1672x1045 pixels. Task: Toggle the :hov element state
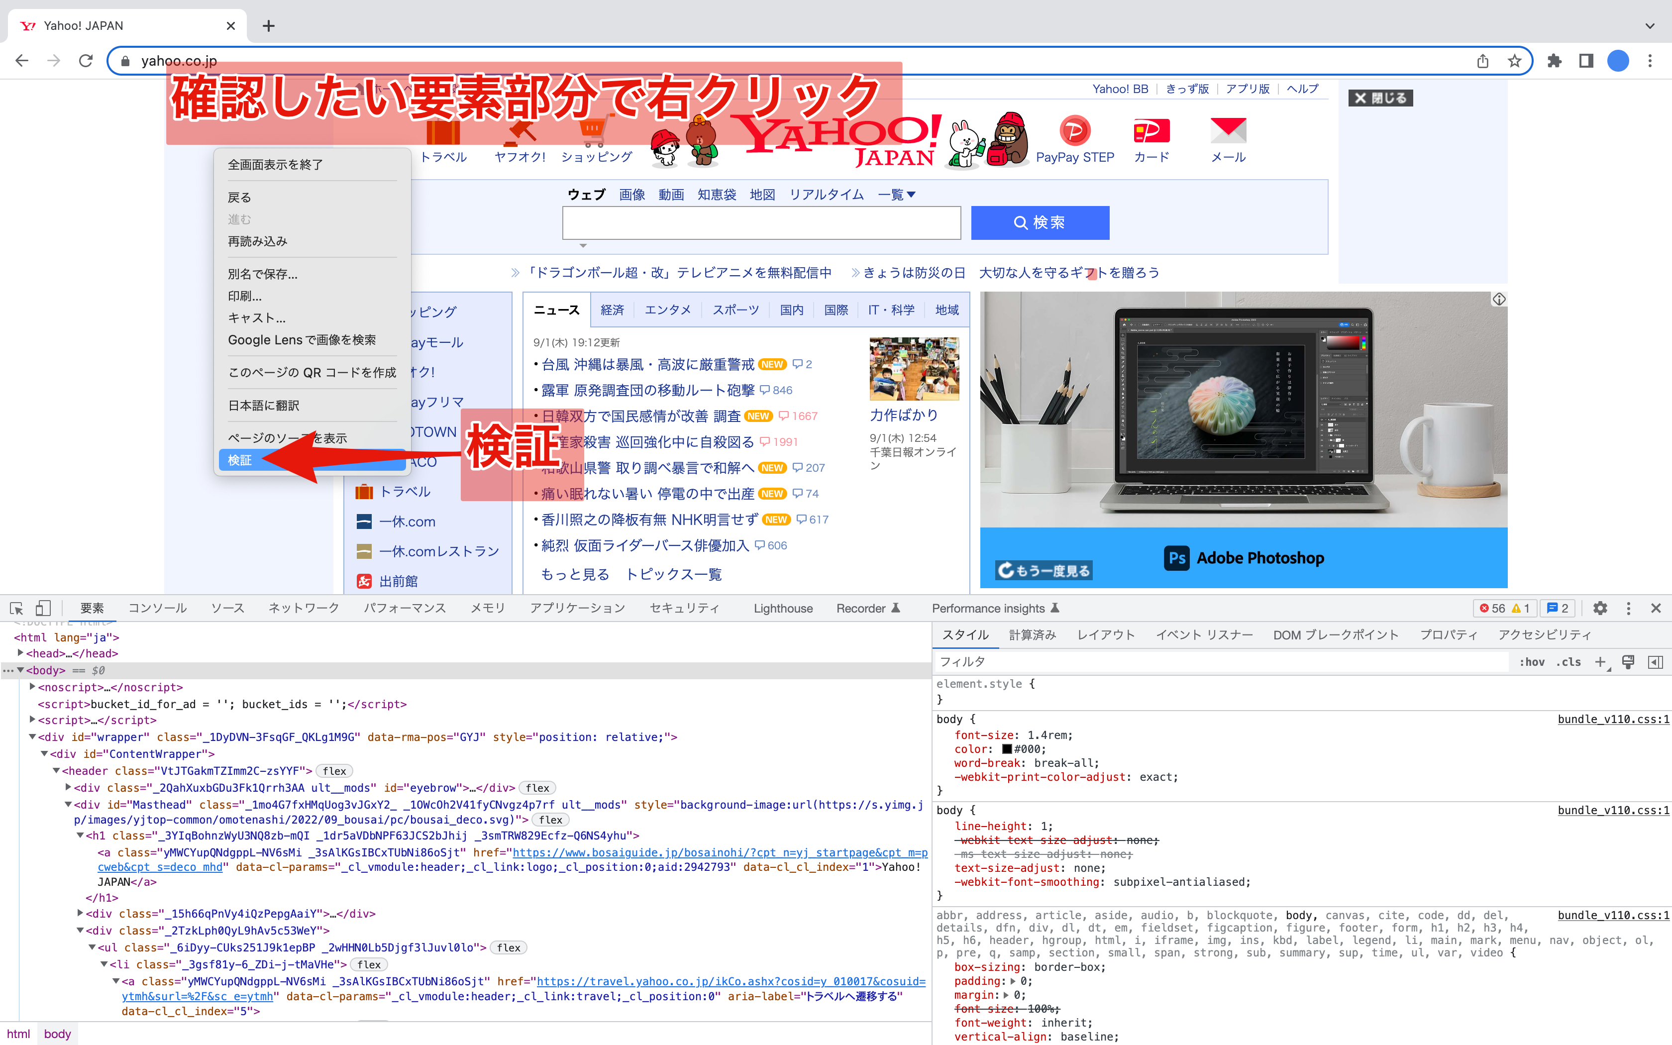(1532, 662)
